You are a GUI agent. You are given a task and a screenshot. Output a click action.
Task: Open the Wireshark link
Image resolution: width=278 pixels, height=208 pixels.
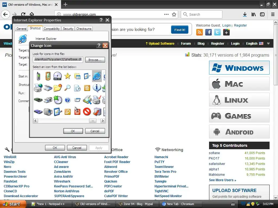[62, 181]
